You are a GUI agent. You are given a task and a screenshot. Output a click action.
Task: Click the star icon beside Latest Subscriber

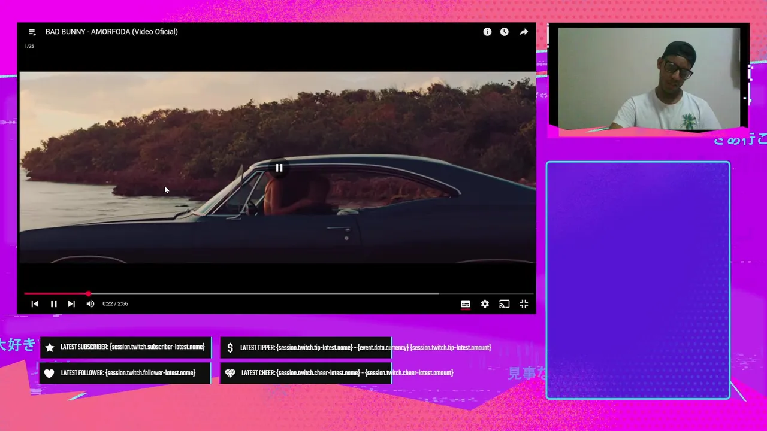50,347
